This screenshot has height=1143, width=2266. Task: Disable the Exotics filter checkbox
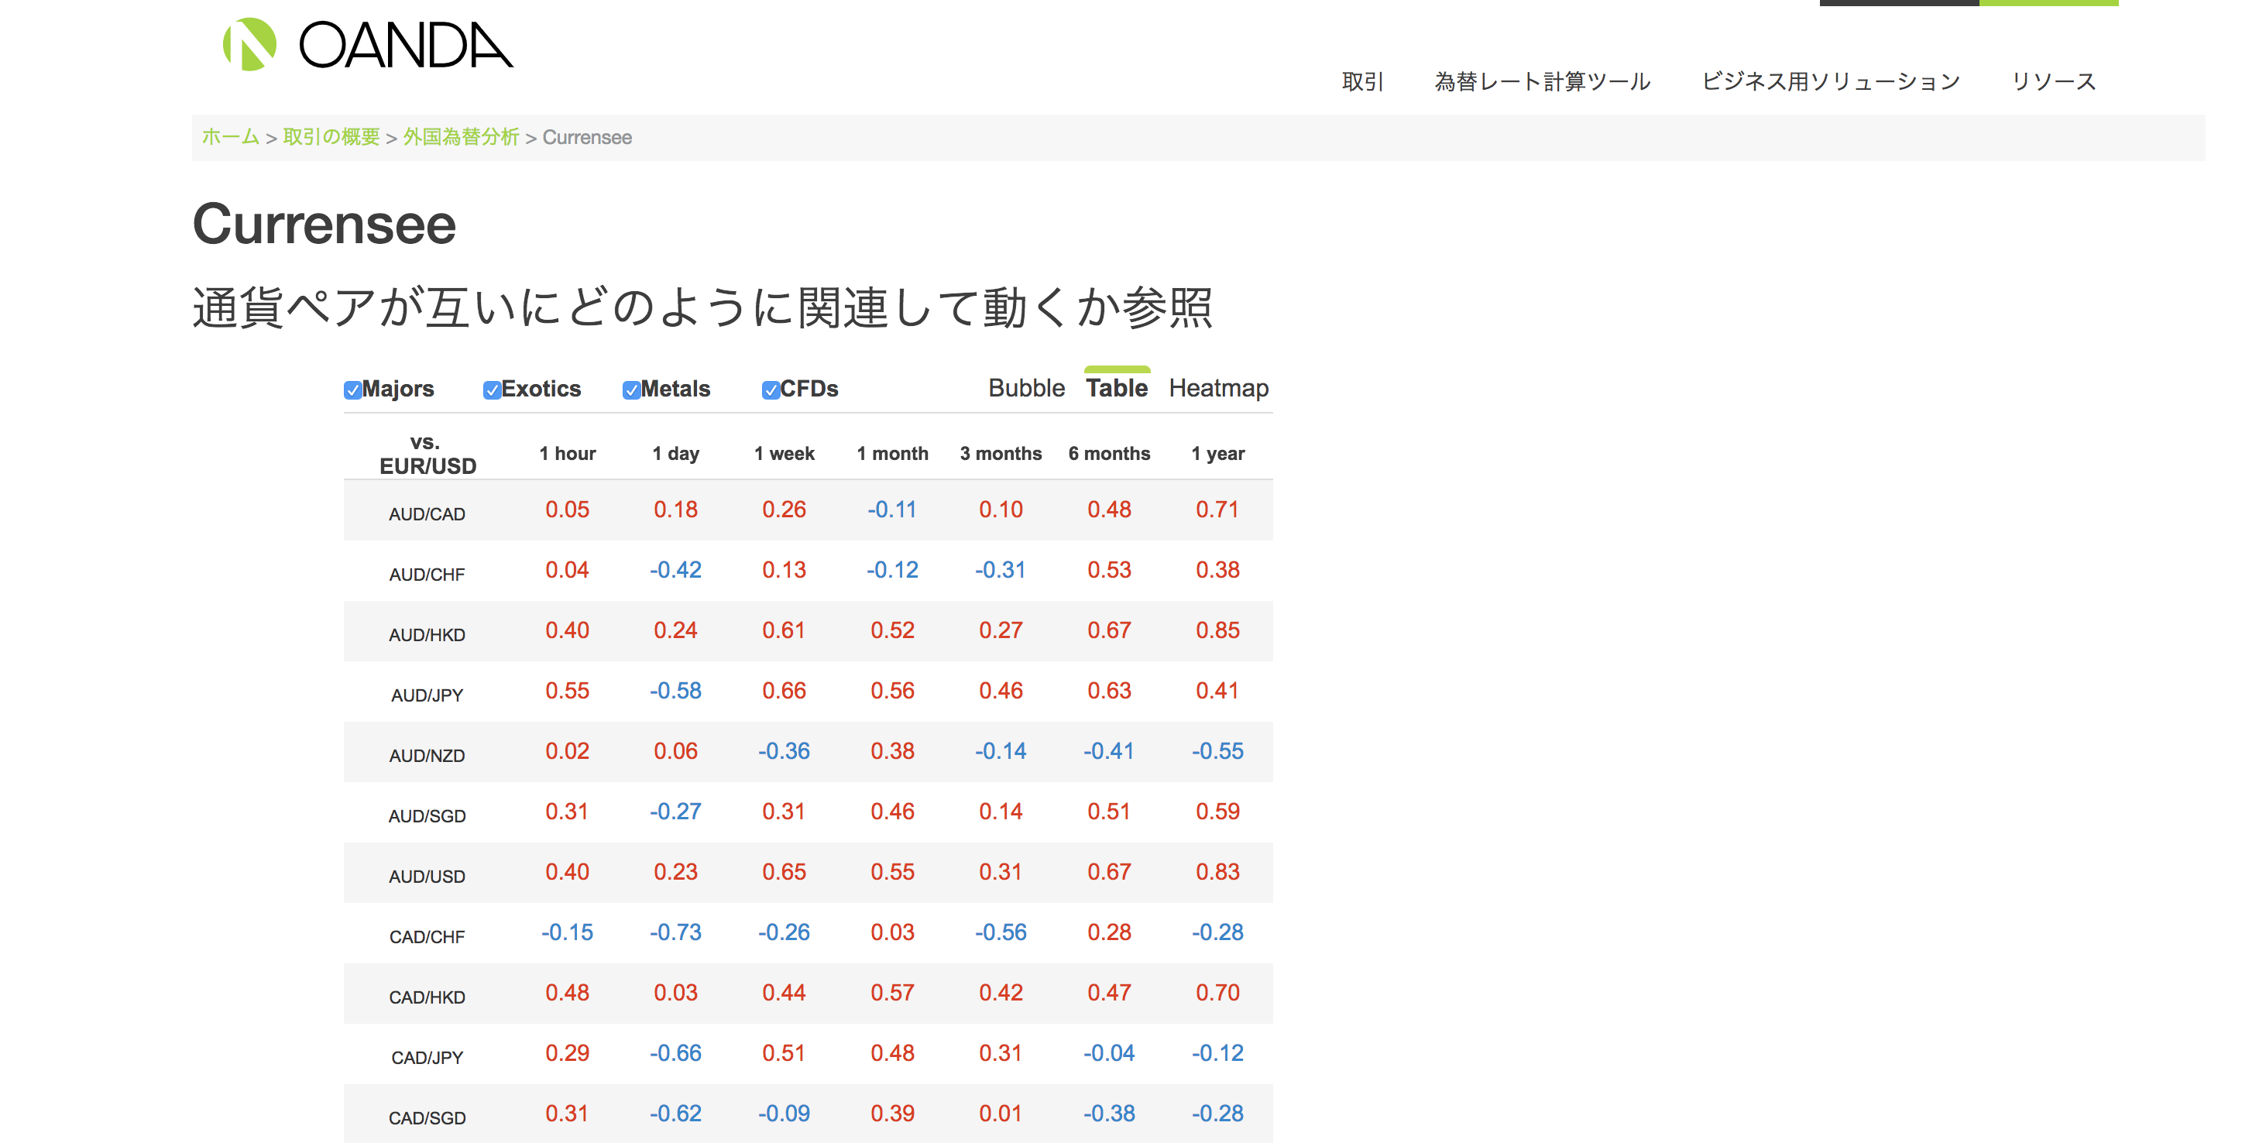(x=492, y=389)
